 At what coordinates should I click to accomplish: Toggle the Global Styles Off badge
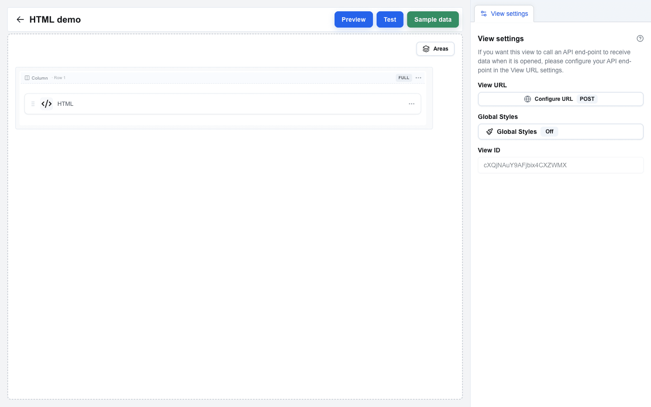[x=549, y=132]
